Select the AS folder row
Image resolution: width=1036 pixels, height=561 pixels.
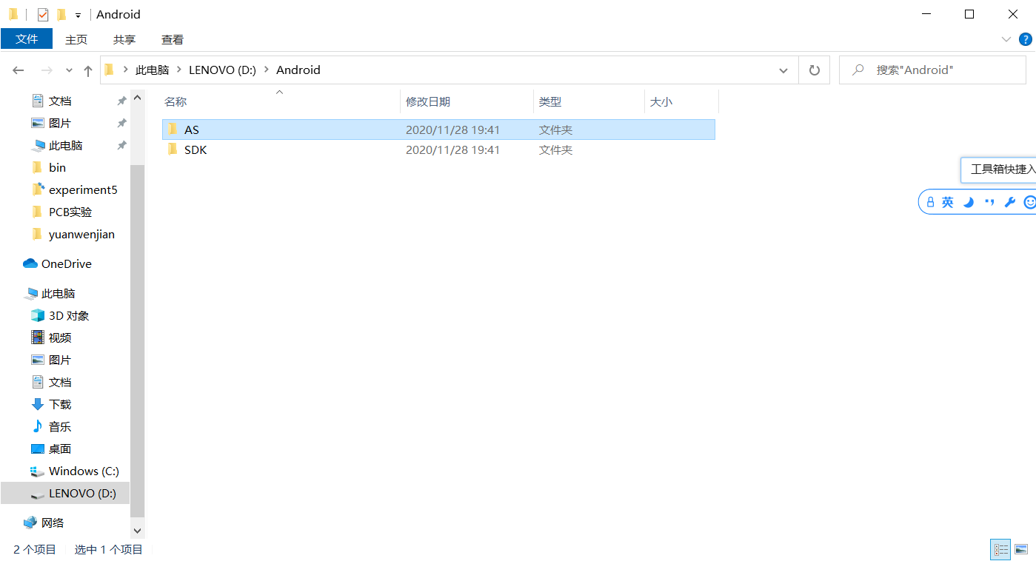click(x=438, y=130)
